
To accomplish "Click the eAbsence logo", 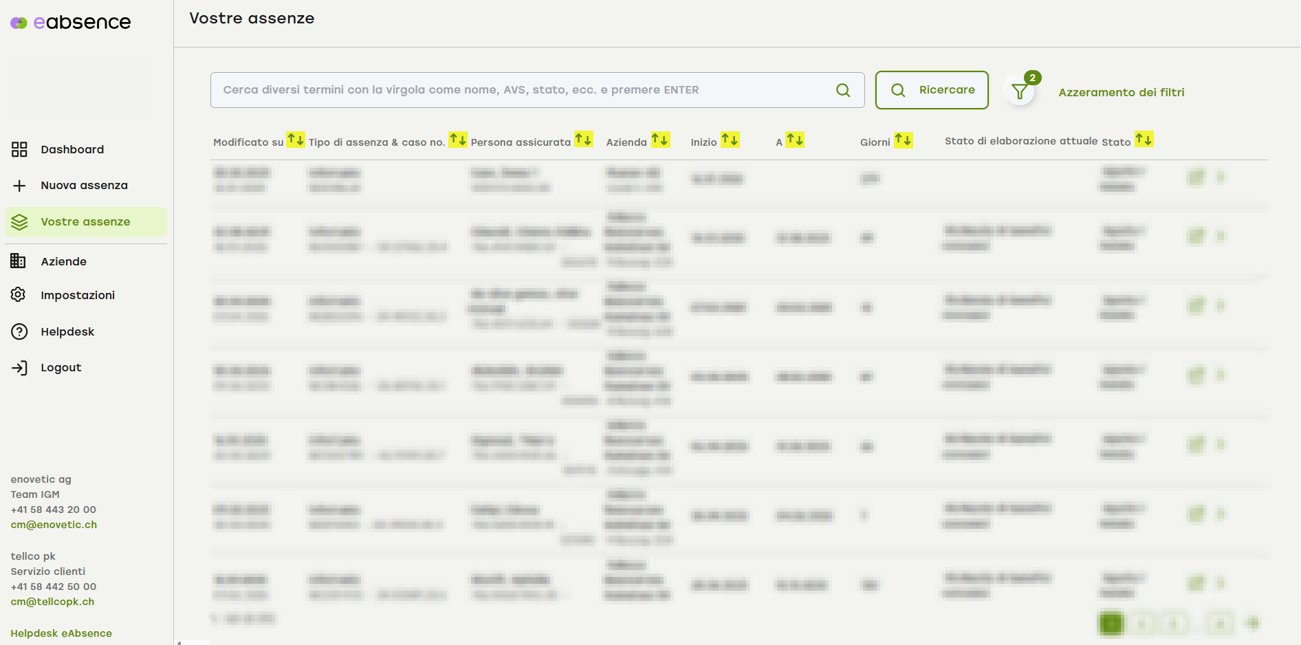I will [x=70, y=23].
